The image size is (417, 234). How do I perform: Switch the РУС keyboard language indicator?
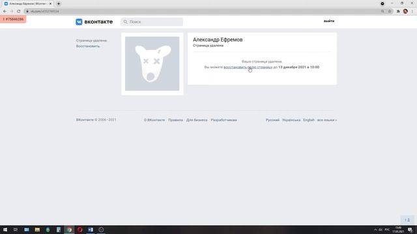coord(387,229)
